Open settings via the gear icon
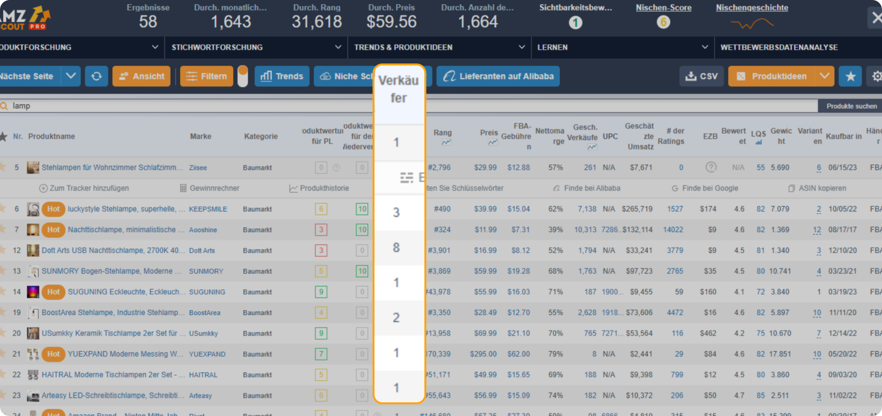 pyautogui.click(x=877, y=76)
